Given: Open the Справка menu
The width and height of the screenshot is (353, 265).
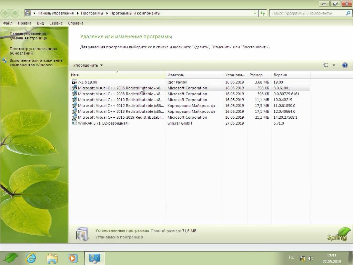Looking at the screenshot, I should tap(75, 23).
